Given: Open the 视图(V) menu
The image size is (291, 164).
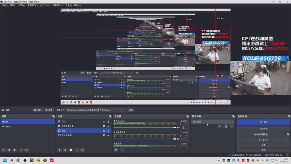Looking at the screenshot, I should pyautogui.click(x=21, y=5).
